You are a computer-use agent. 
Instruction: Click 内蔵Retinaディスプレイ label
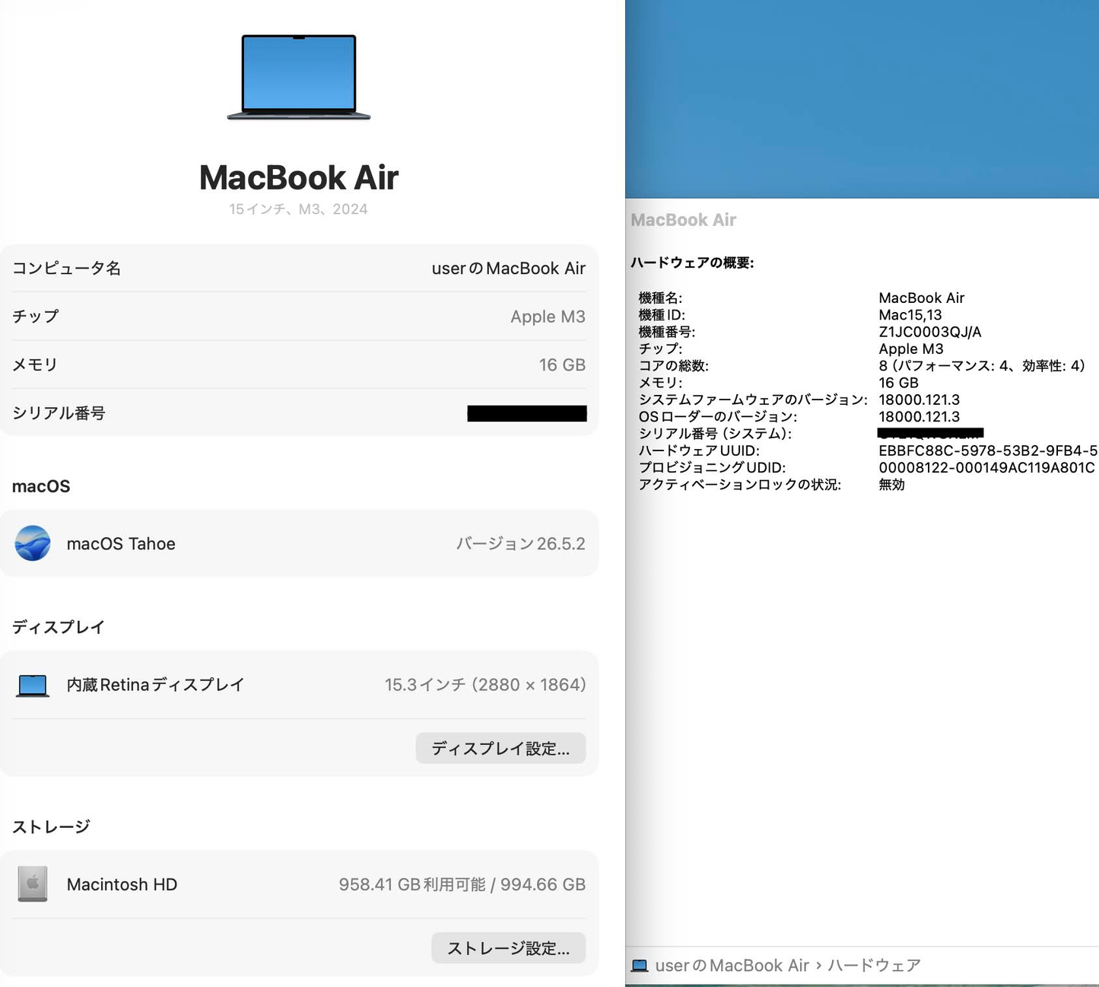tap(155, 685)
